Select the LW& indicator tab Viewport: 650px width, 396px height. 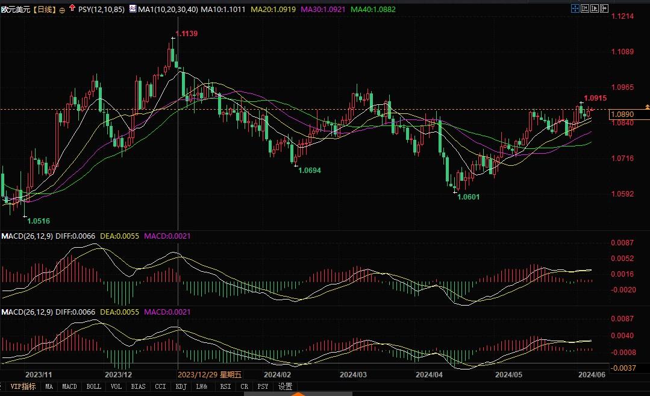201,386
